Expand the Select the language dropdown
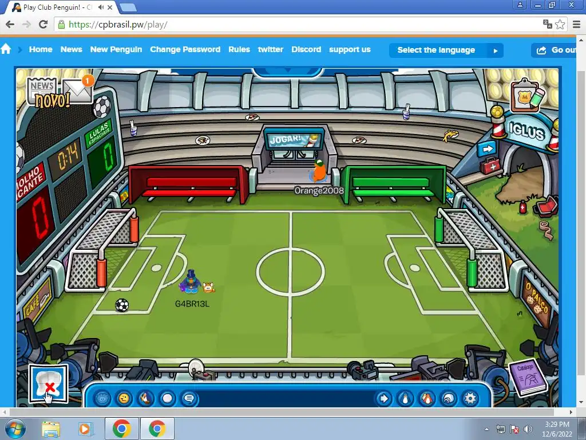Screen dimensions: 586x440 coord(446,50)
